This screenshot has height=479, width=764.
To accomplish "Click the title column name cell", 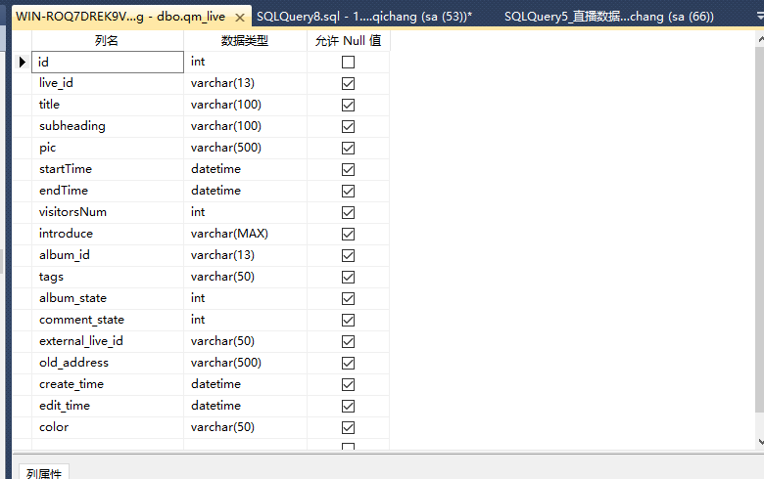I will (108, 105).
